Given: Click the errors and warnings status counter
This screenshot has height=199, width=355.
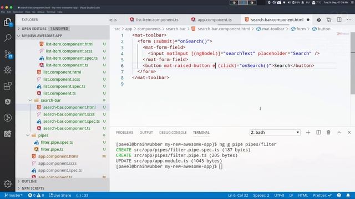Looking at the screenshot, I should (x=36, y=195).
